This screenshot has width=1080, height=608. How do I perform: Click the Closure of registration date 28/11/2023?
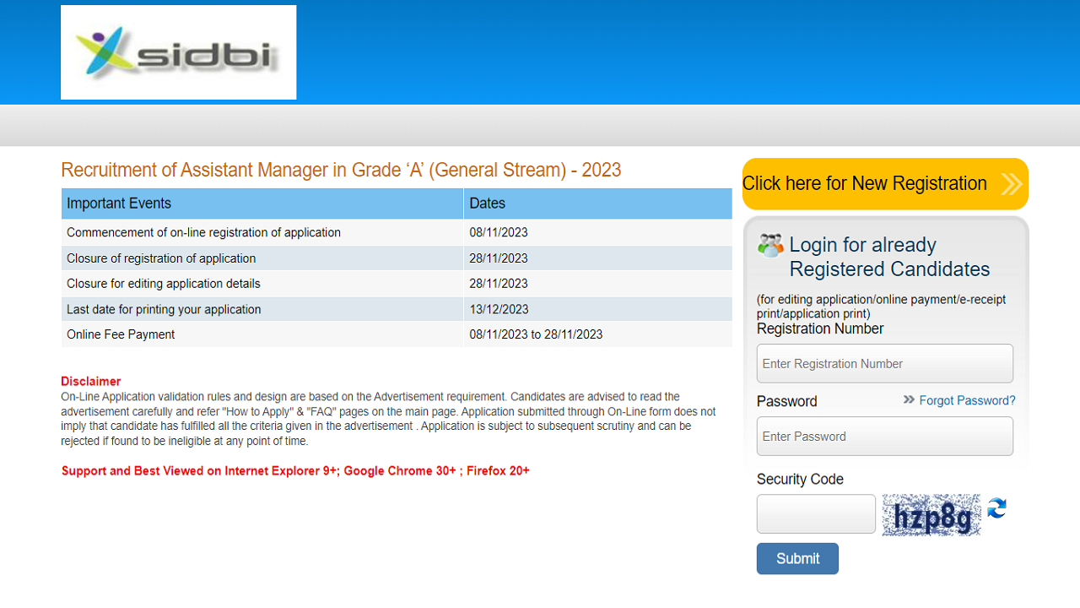point(498,258)
